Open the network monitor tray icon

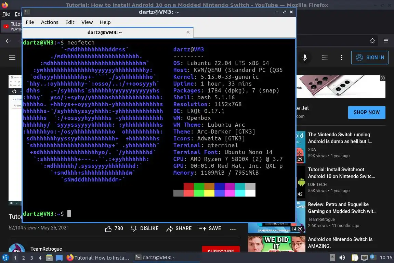364,258
